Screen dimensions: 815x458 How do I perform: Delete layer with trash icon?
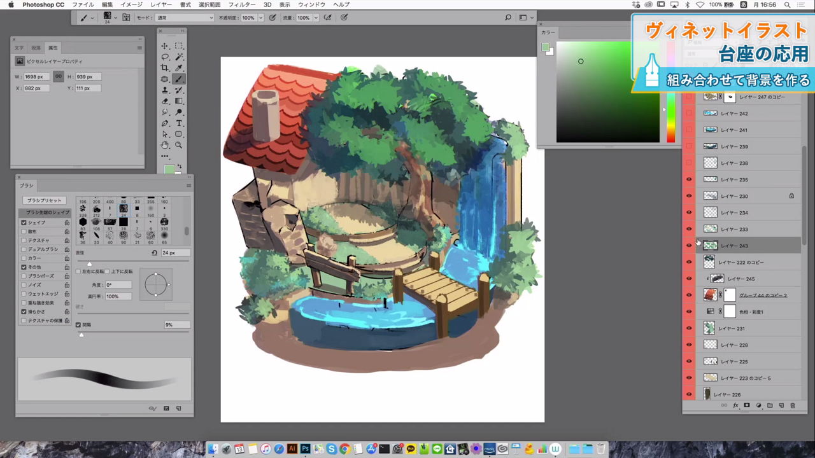click(x=793, y=405)
